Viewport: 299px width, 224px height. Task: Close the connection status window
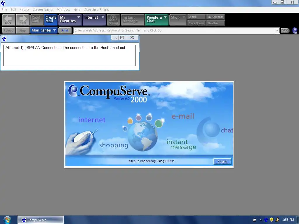(x=132, y=38)
